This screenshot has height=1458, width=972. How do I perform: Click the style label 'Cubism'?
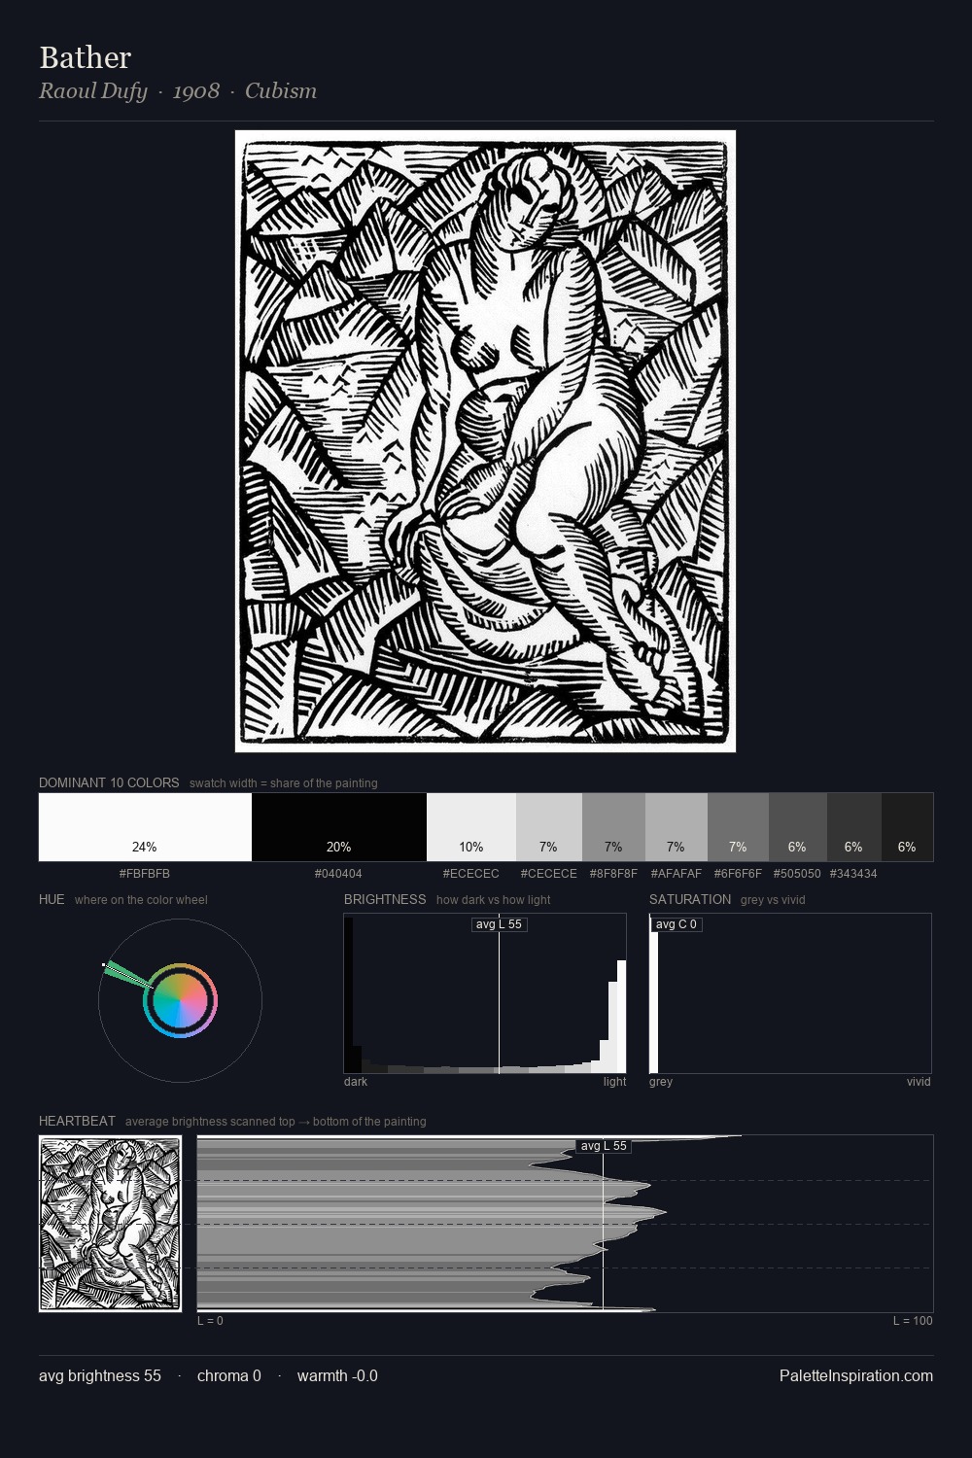281,90
